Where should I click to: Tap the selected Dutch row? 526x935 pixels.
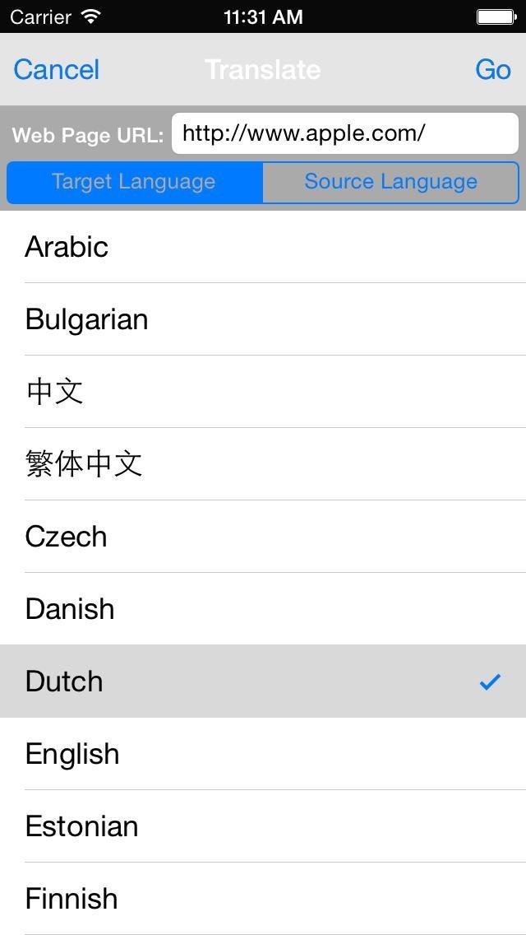247,681
